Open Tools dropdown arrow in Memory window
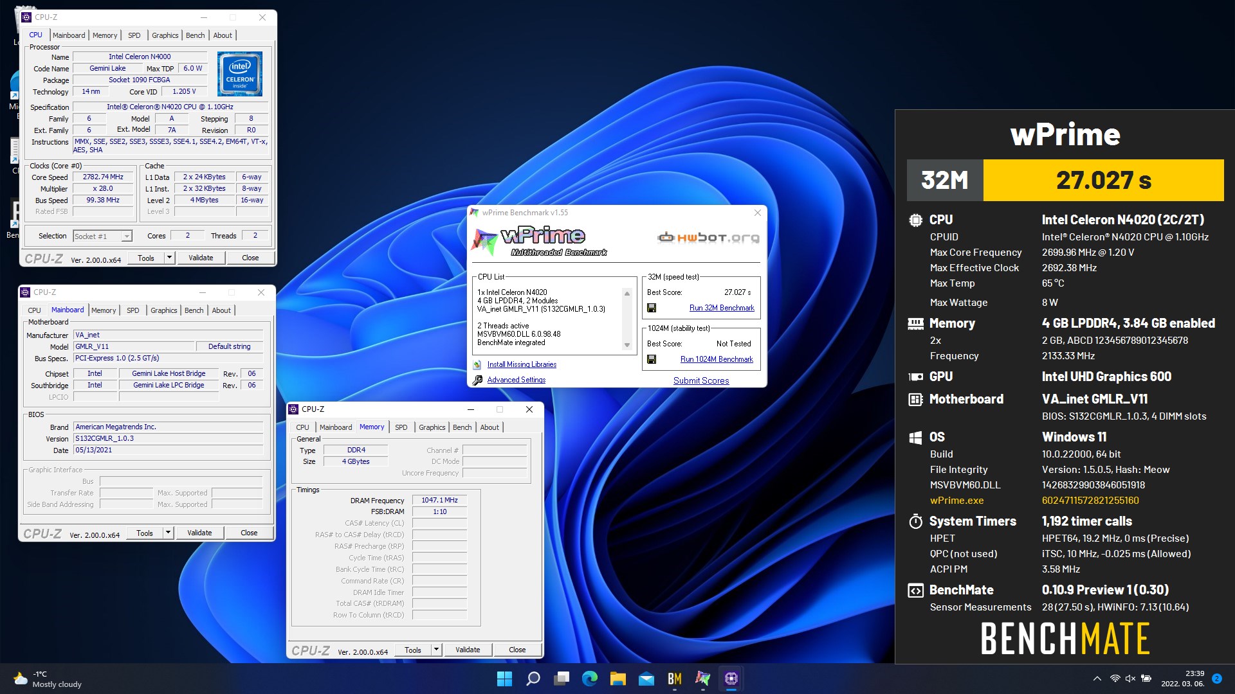This screenshot has height=694, width=1235. [436, 650]
